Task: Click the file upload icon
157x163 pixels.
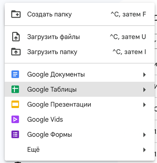Action: (16, 37)
